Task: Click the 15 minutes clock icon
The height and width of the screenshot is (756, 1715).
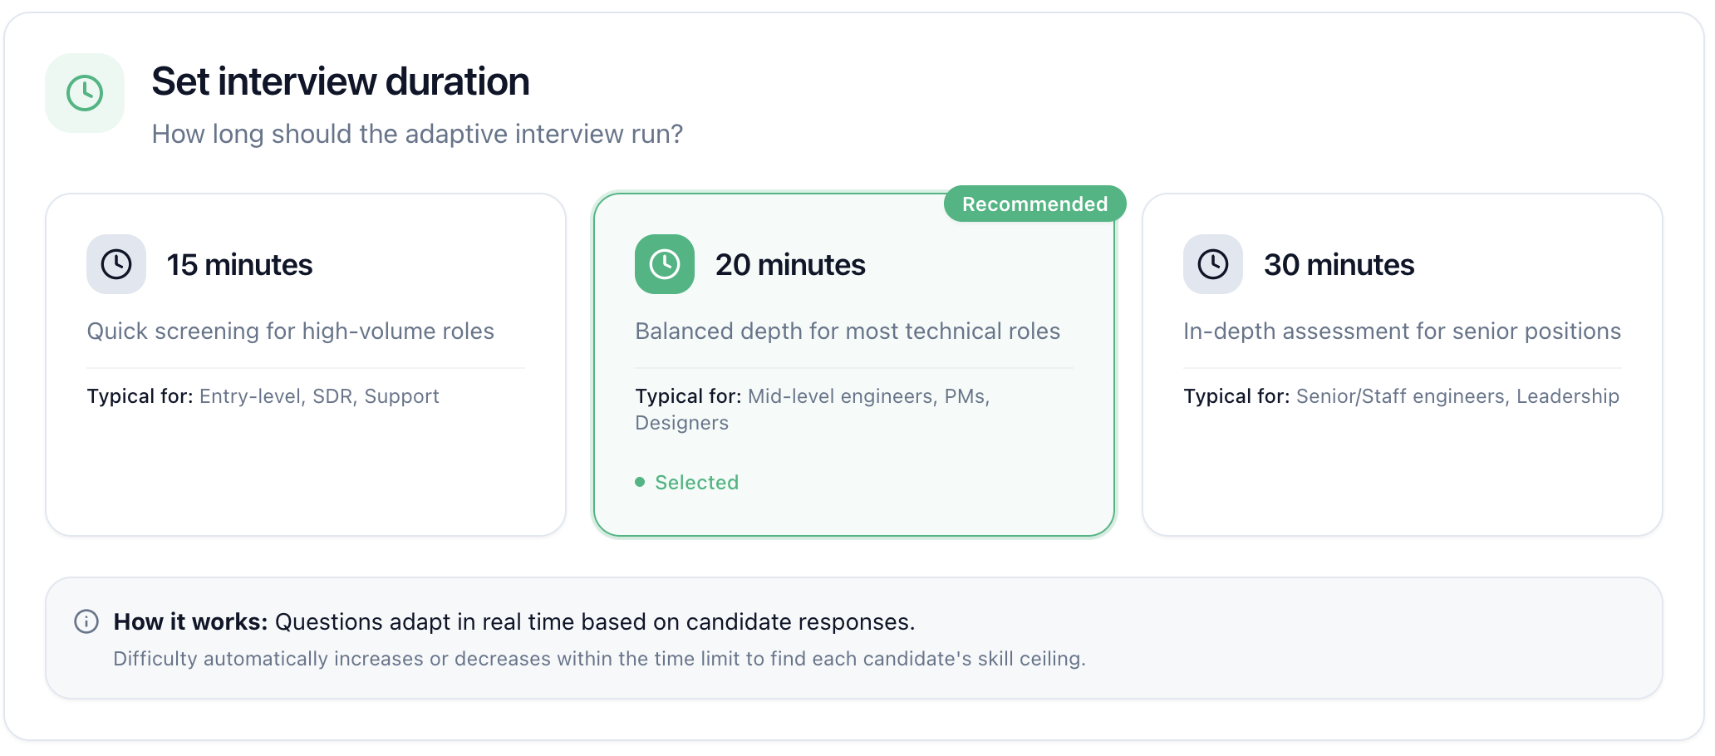Action: (116, 264)
